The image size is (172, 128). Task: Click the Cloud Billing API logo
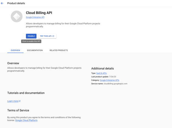17,16
